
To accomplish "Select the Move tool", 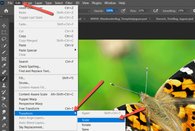I will point(4,26).
